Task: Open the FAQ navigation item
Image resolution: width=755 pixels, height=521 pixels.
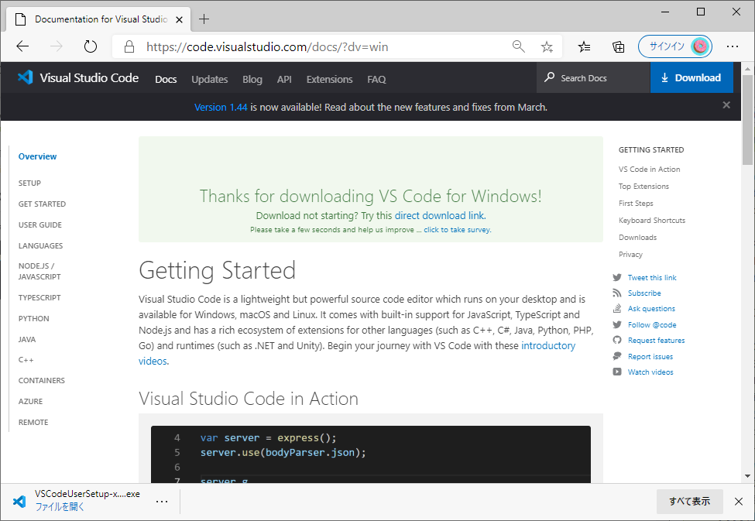Action: pyautogui.click(x=376, y=79)
